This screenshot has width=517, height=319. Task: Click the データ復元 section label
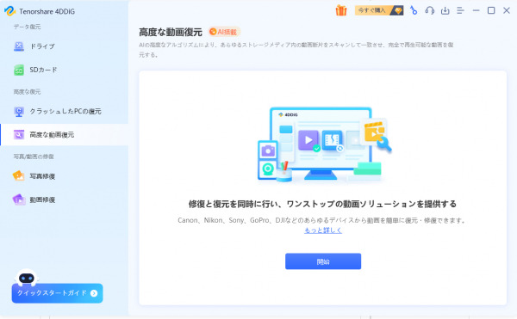pos(27,27)
